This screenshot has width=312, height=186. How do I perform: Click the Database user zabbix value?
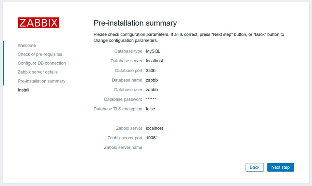(152, 90)
